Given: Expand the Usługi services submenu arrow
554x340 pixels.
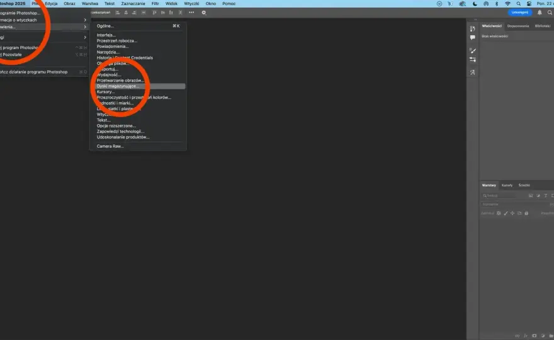Looking at the screenshot, I should [85, 38].
